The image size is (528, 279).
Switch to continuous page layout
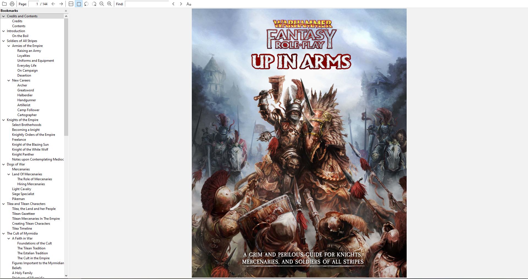[x=71, y=4]
